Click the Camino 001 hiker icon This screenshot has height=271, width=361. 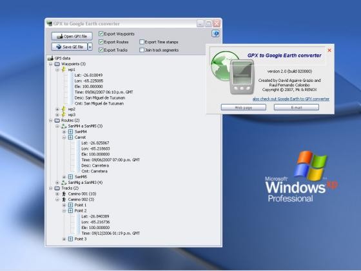pyautogui.click(x=64, y=194)
